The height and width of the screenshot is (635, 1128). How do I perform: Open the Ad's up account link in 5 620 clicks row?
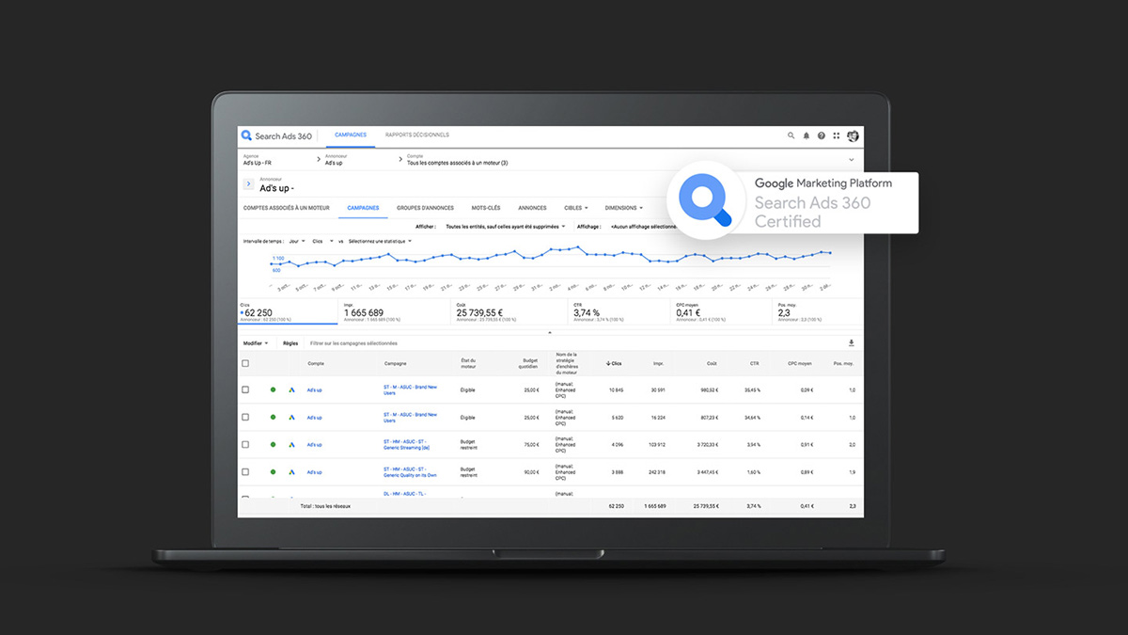314,417
